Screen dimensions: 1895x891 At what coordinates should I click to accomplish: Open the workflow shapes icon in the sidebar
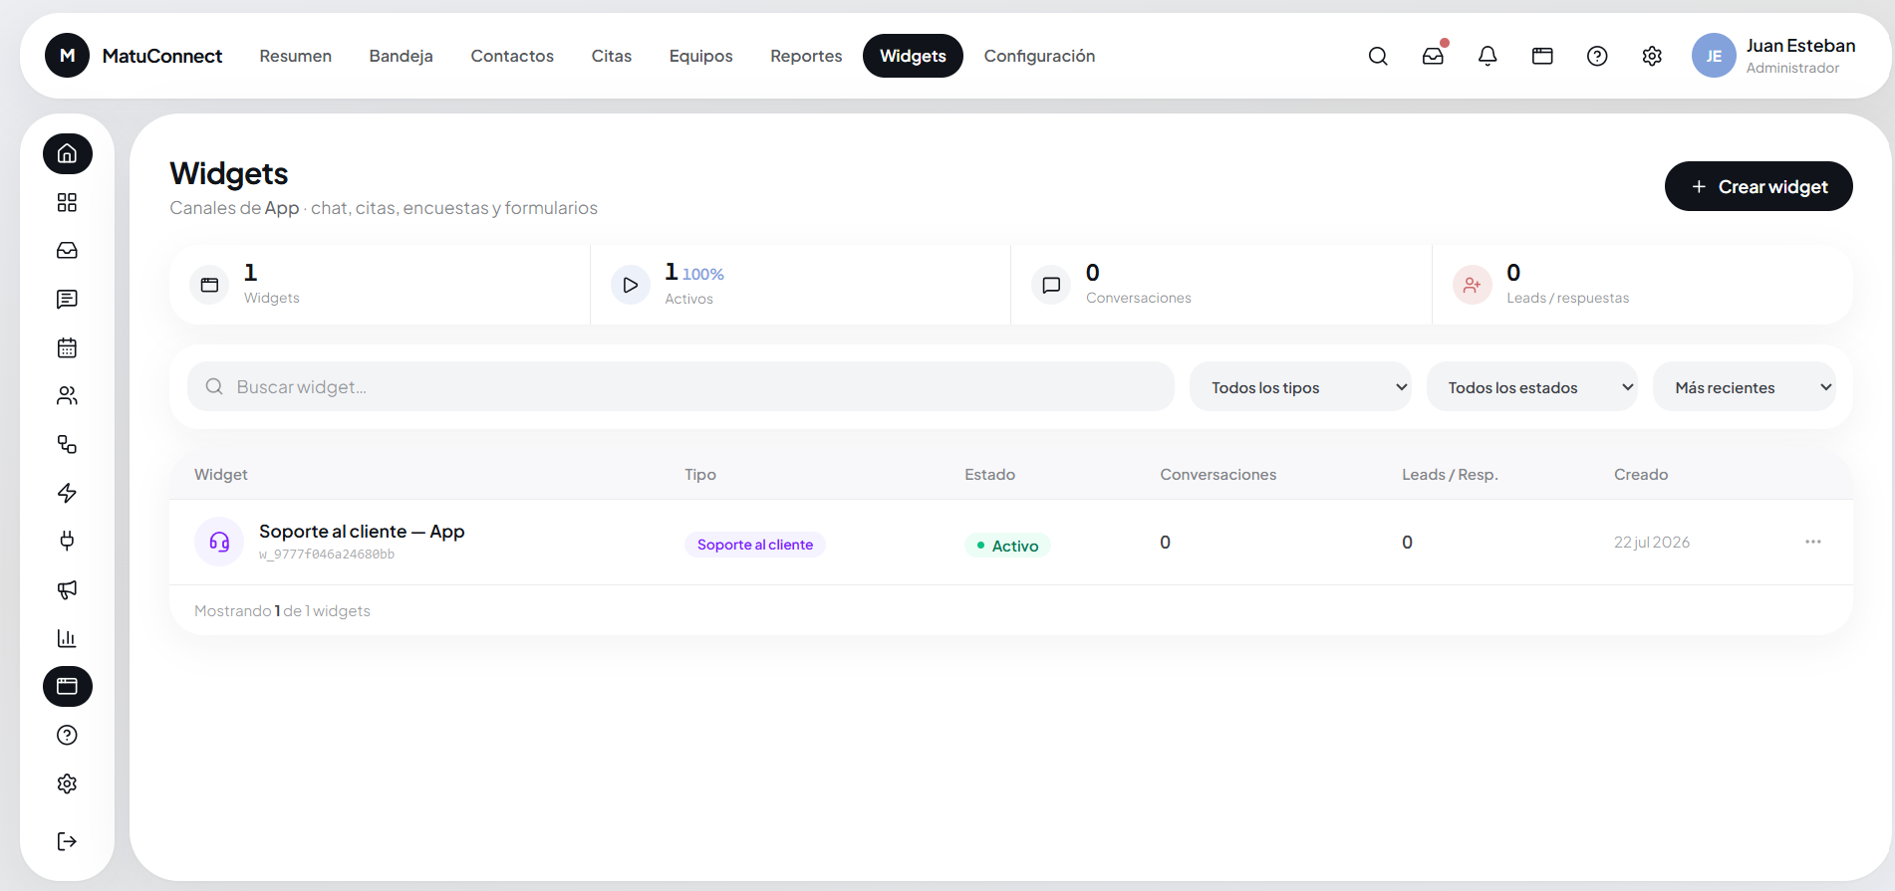[x=67, y=444]
